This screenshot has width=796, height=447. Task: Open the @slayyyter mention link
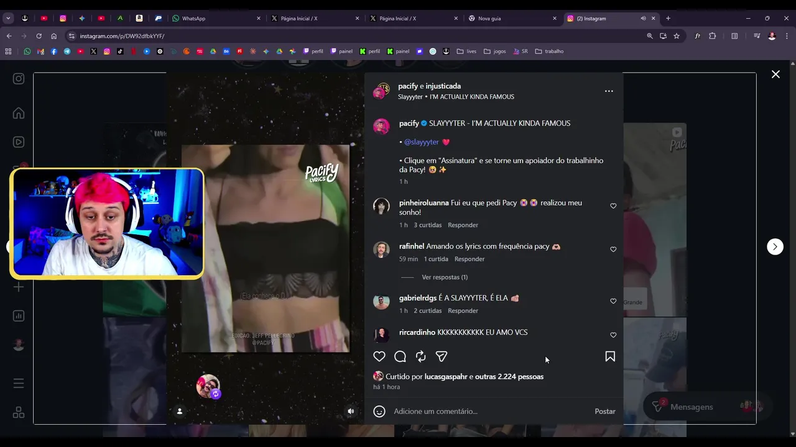pos(422,142)
